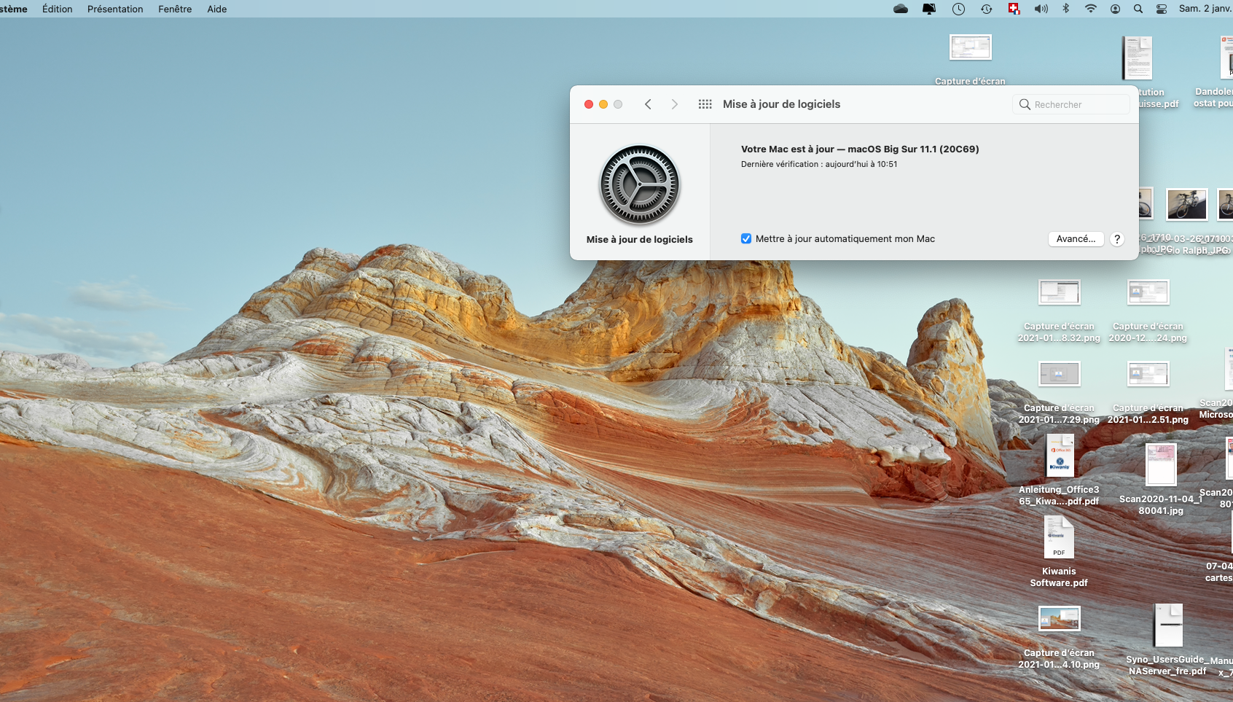
Task: Go forward with the right chevron button
Action: pyautogui.click(x=675, y=104)
